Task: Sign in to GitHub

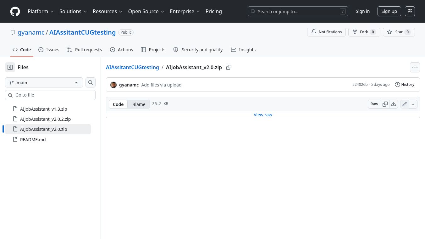Action: coord(363,11)
